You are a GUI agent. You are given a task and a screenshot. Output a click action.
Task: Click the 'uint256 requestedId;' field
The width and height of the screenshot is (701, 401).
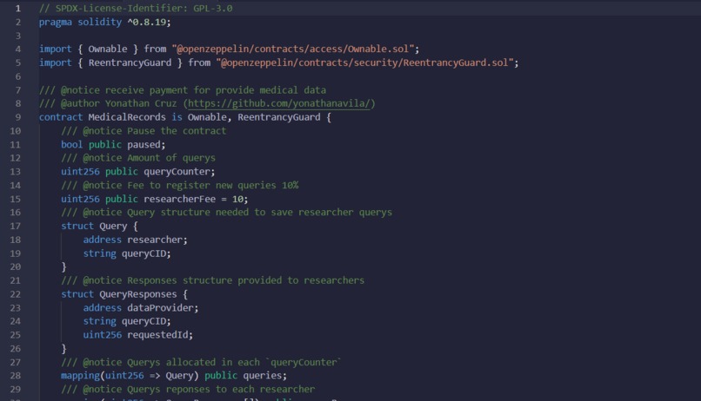137,335
